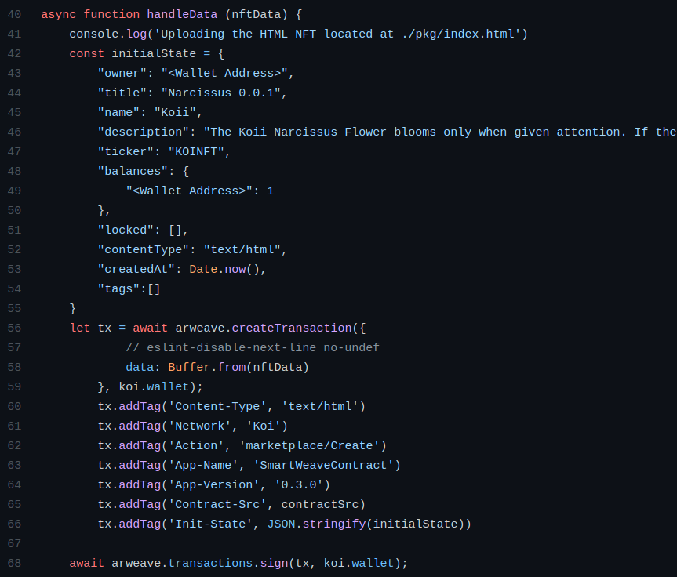Click line number 49
Image resolution: width=677 pixels, height=577 pixels.
pos(14,191)
